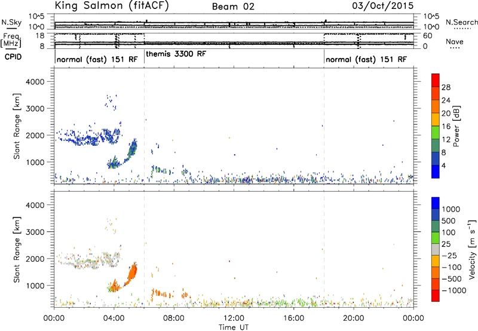Pick Power colorbar blue segment between 4 and 8
This screenshot has height=331, width=478.
click(x=436, y=159)
